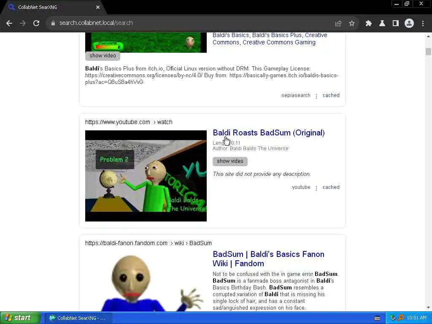The image size is (432, 324).
Task: Click the green arrow tray icon
Action: coord(393,318)
